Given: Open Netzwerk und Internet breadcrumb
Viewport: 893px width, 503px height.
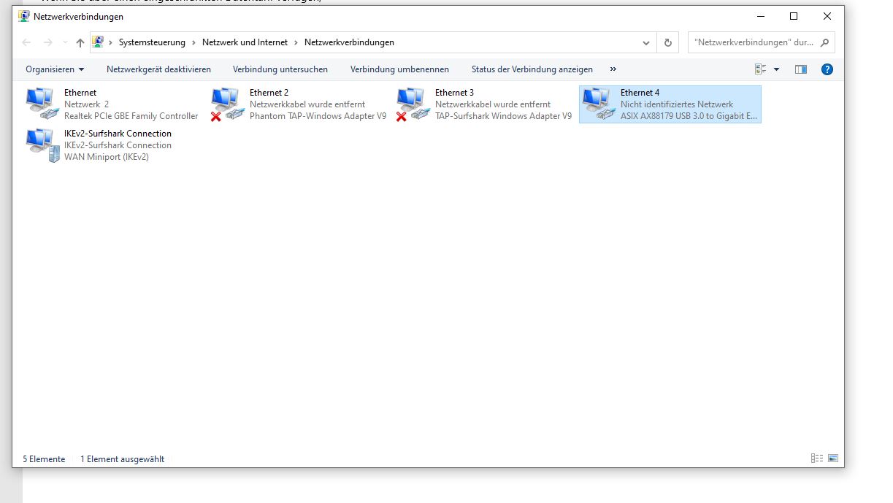Looking at the screenshot, I should tap(245, 42).
